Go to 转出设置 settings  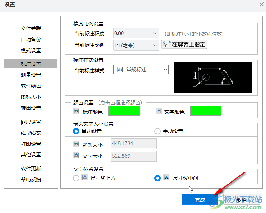(x=31, y=108)
